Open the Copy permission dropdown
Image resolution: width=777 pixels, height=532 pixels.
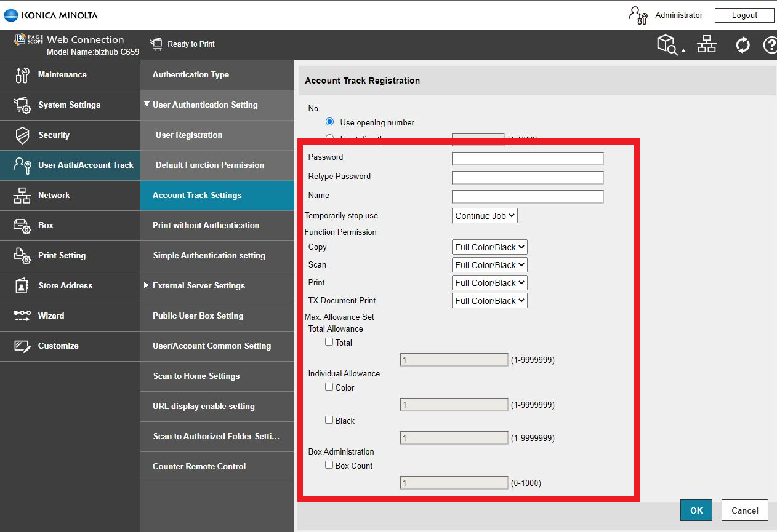coord(489,247)
